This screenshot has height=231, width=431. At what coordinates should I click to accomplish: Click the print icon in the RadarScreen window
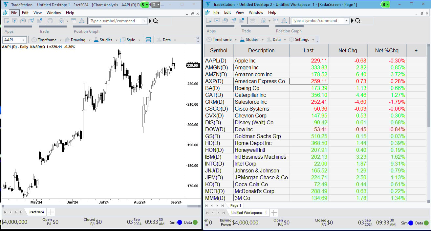tap(252, 21)
